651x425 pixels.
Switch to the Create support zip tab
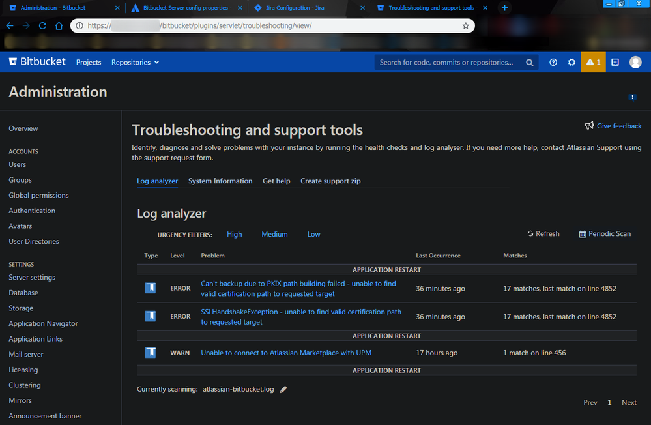point(330,181)
